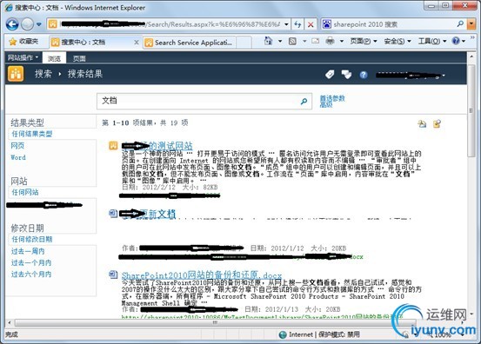
Task: Filter results by Word type
Action: pos(18,157)
